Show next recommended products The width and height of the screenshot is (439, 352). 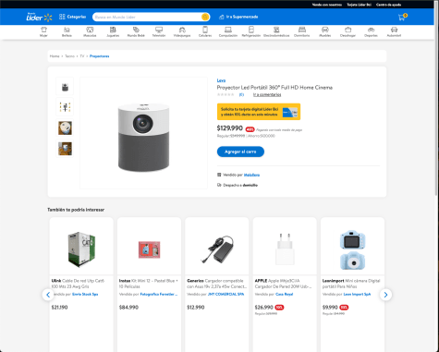click(x=385, y=295)
